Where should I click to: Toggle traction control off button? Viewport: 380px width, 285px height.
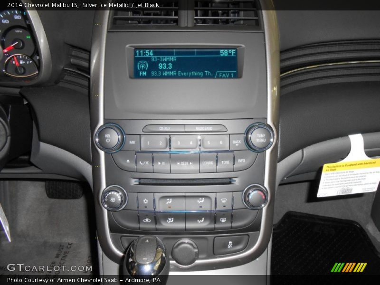[x=230, y=245]
